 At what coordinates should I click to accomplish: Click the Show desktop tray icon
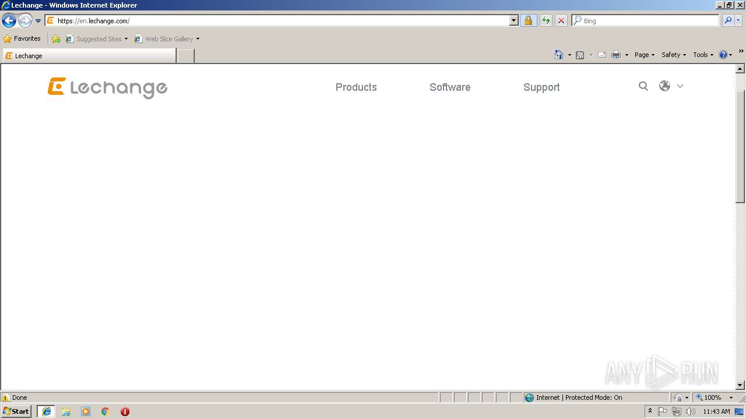[740, 411]
